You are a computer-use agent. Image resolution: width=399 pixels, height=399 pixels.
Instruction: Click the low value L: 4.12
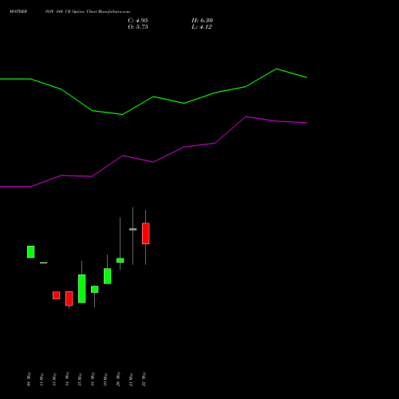click(x=202, y=27)
